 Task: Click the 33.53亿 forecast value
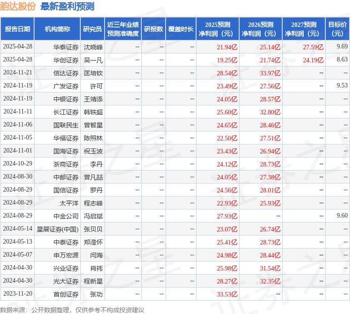pos(227,294)
